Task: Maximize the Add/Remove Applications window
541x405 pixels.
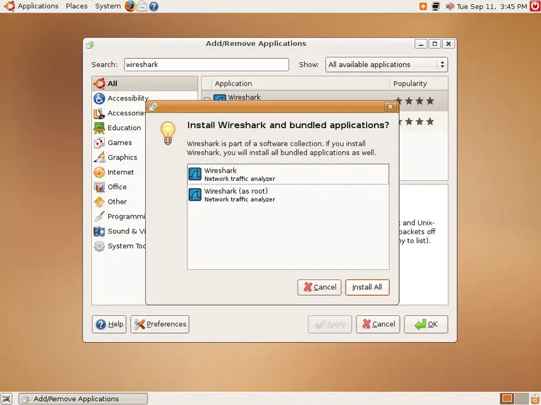Action: pyautogui.click(x=435, y=44)
